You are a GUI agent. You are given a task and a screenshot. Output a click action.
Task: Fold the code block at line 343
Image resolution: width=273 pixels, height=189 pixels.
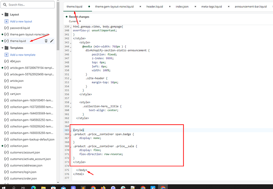(x=71, y=42)
